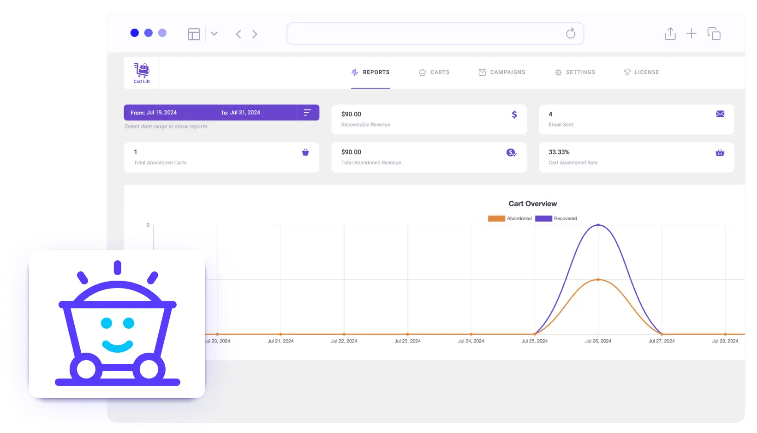Open the date range filter menu icon
The height and width of the screenshot is (433, 757).
pyautogui.click(x=307, y=113)
